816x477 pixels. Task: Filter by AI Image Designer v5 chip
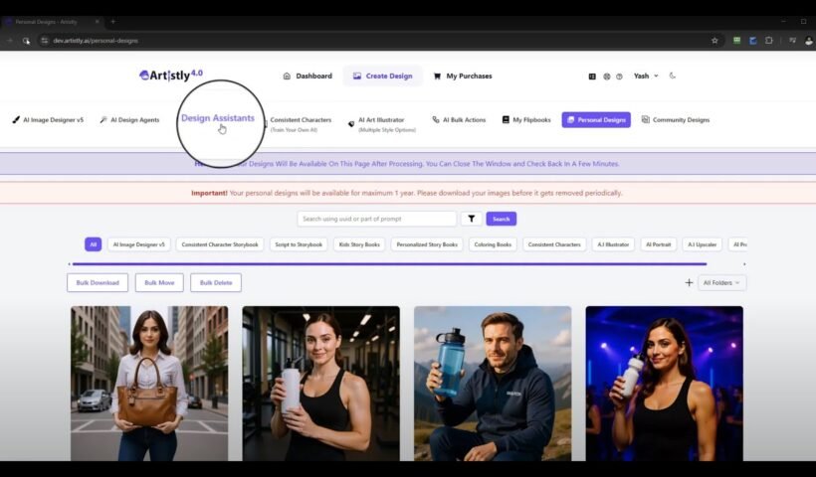pyautogui.click(x=139, y=244)
